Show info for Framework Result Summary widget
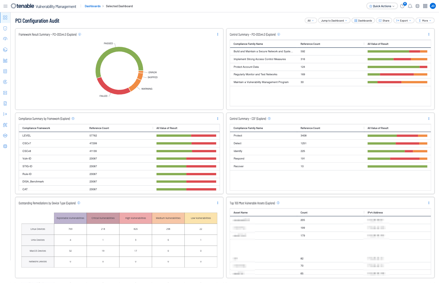439x283 pixels. click(x=80, y=34)
